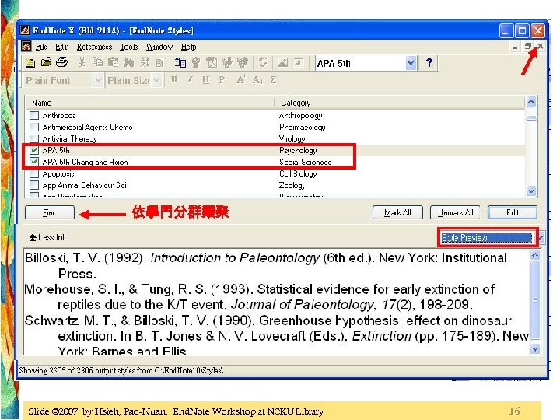Open the Plain Size dropdown

coord(156,80)
